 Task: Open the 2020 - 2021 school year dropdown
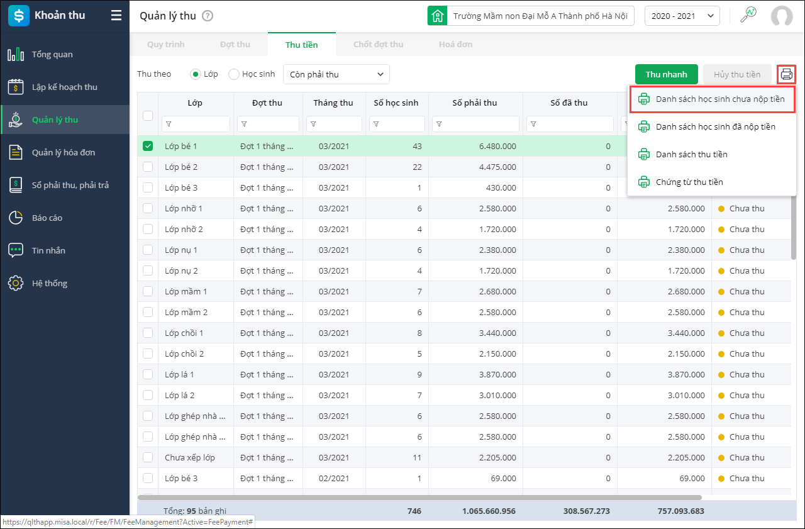click(682, 16)
